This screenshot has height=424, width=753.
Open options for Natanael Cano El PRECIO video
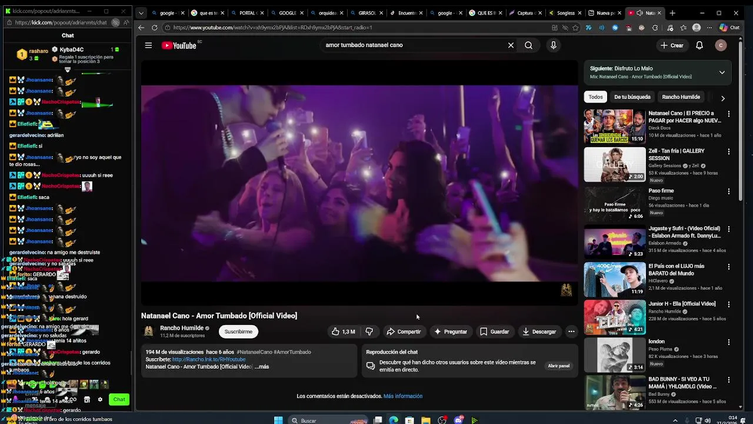[729, 114]
